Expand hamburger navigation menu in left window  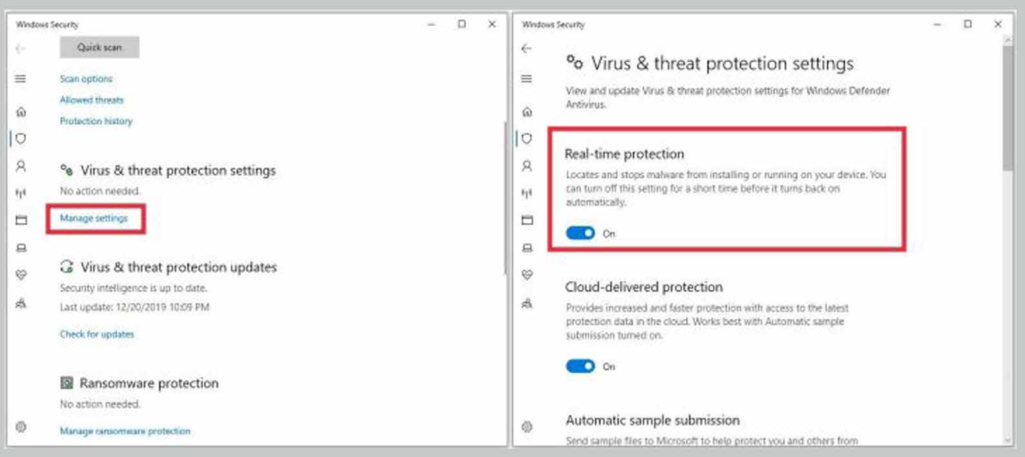pyautogui.click(x=21, y=79)
